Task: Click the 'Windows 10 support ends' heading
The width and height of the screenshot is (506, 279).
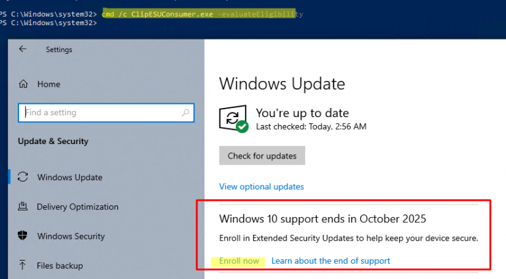Action: pyautogui.click(x=322, y=218)
